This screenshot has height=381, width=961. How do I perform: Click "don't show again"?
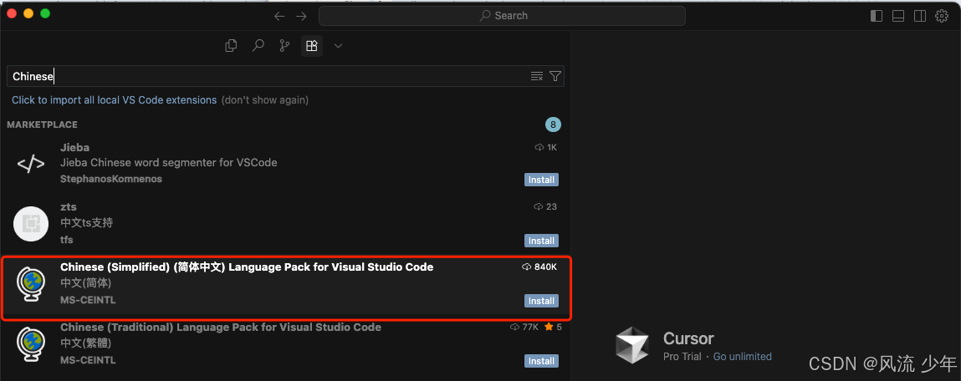(x=265, y=99)
